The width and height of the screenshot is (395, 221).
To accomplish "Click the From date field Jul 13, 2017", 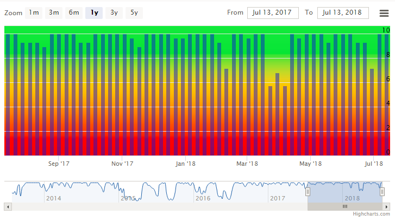I will click(273, 13).
